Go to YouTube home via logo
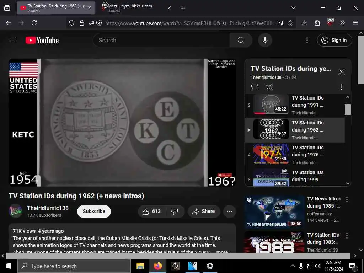 pos(42,41)
